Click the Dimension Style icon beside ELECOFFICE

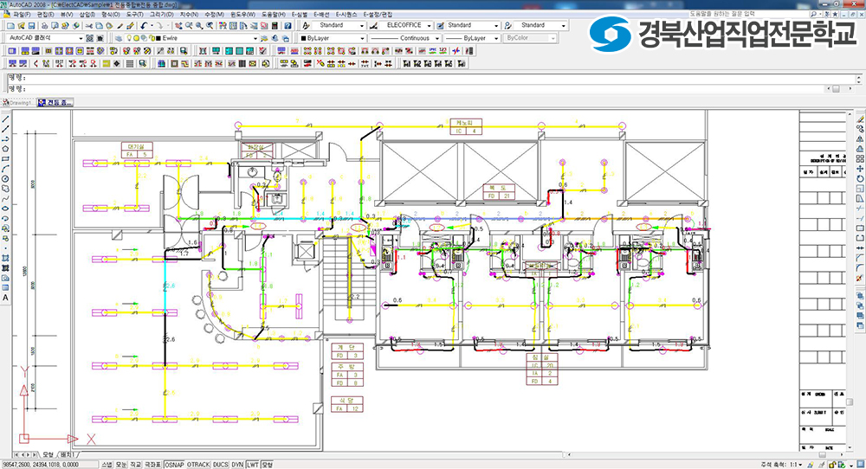374,25
